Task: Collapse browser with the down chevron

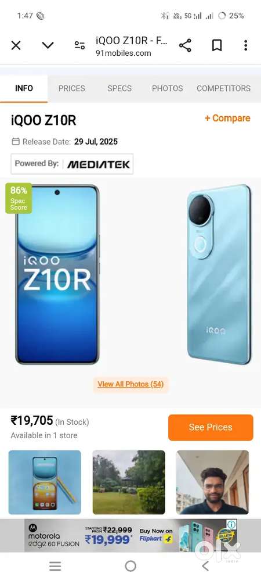Action: (48, 45)
